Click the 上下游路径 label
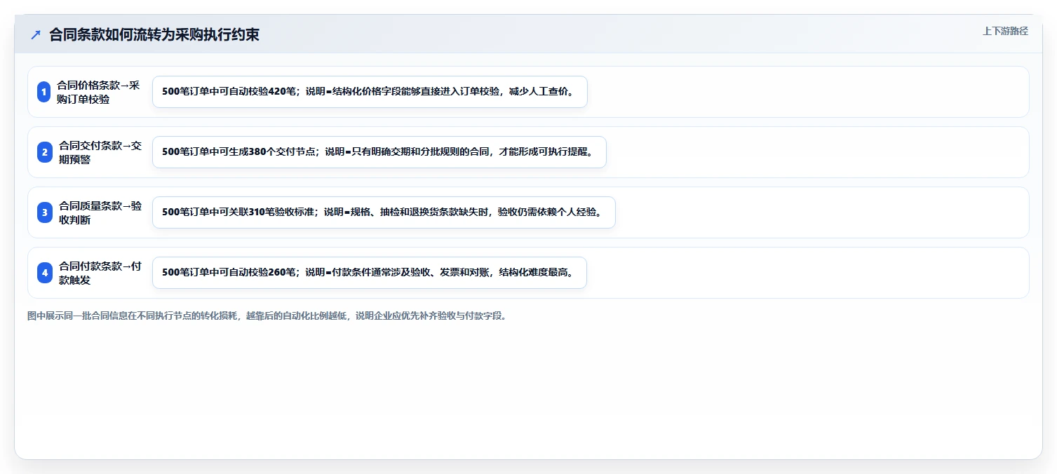Image resolution: width=1057 pixels, height=474 pixels. 1005,31
